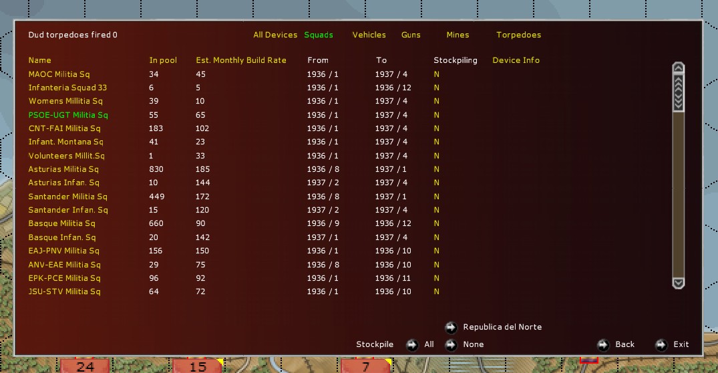Viewport: 718px width, 373px height.
Task: Toggle stockpiling for JSU-STV Militia Sq
Action: [x=436, y=291]
